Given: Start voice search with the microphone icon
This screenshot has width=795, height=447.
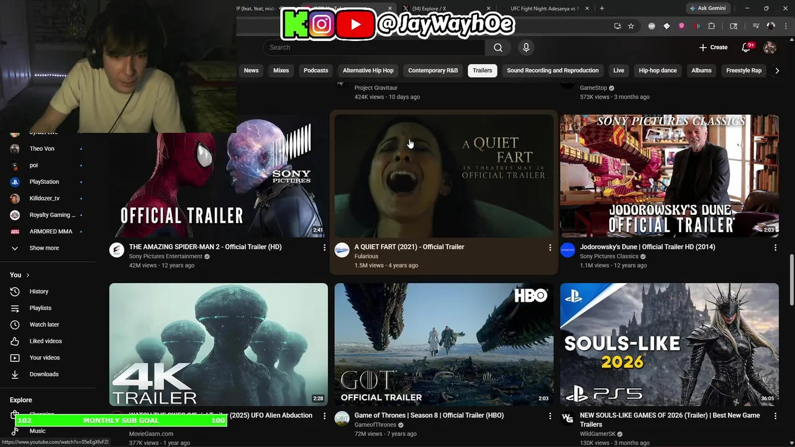Looking at the screenshot, I should [x=526, y=47].
